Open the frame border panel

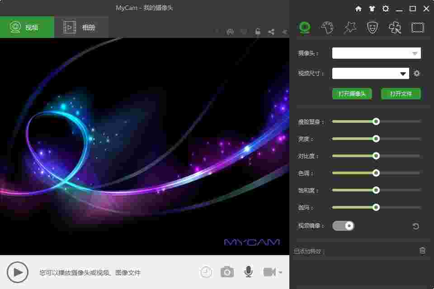pyautogui.click(x=417, y=27)
